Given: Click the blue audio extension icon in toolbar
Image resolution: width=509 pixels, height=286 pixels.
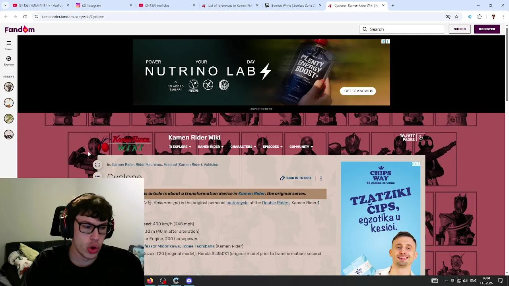Looking at the screenshot, I should (470, 17).
